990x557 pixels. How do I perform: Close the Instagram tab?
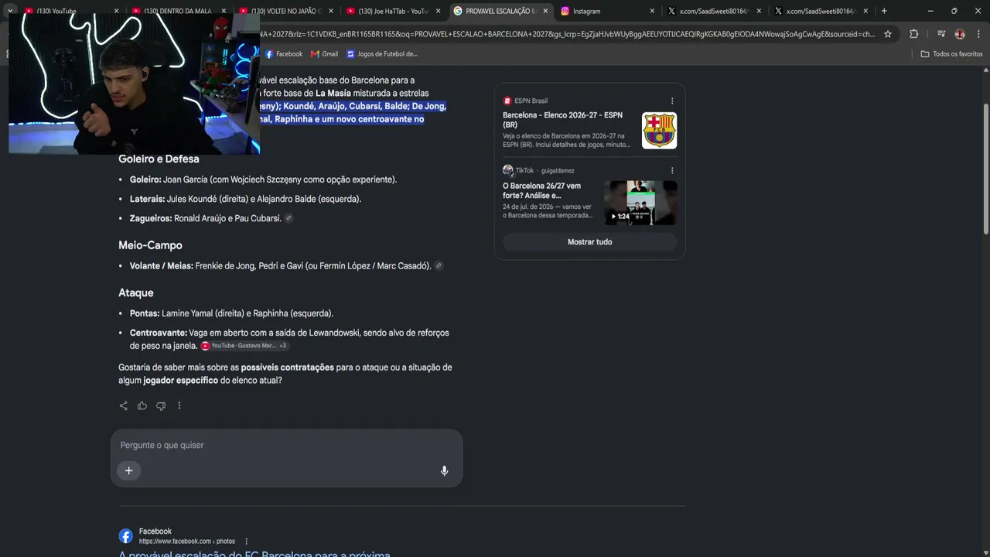coord(652,11)
